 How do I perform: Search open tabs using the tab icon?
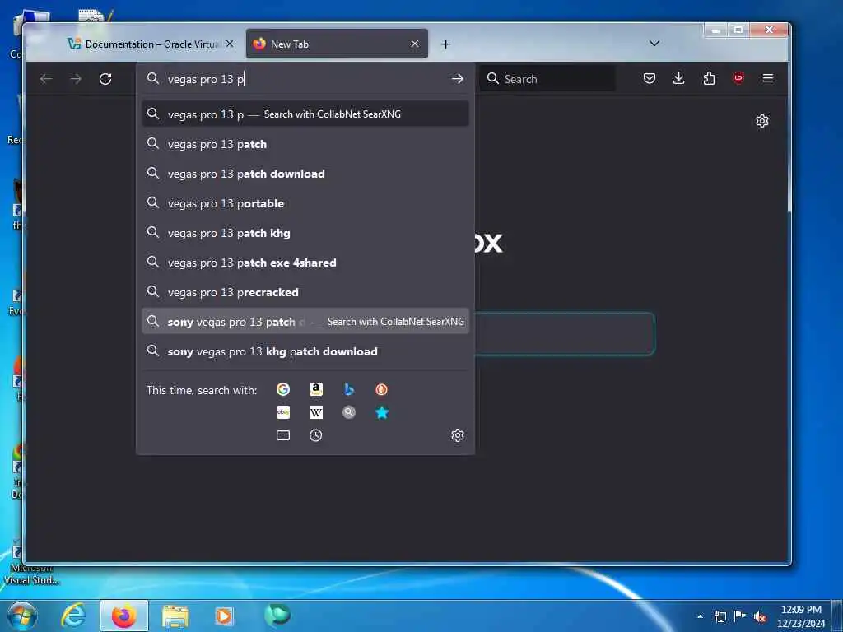point(283,435)
